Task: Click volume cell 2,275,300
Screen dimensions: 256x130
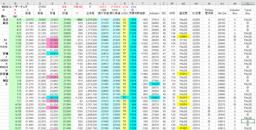Action: (90, 20)
